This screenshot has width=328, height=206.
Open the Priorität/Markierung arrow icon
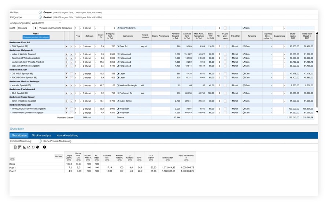click(x=40, y=141)
